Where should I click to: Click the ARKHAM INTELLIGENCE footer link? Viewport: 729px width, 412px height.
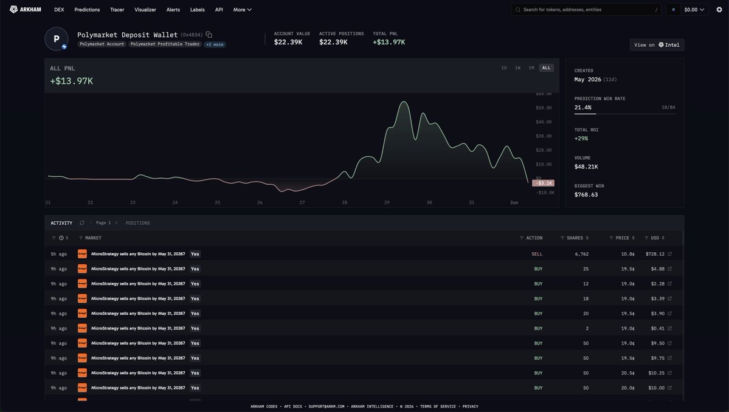click(x=372, y=407)
